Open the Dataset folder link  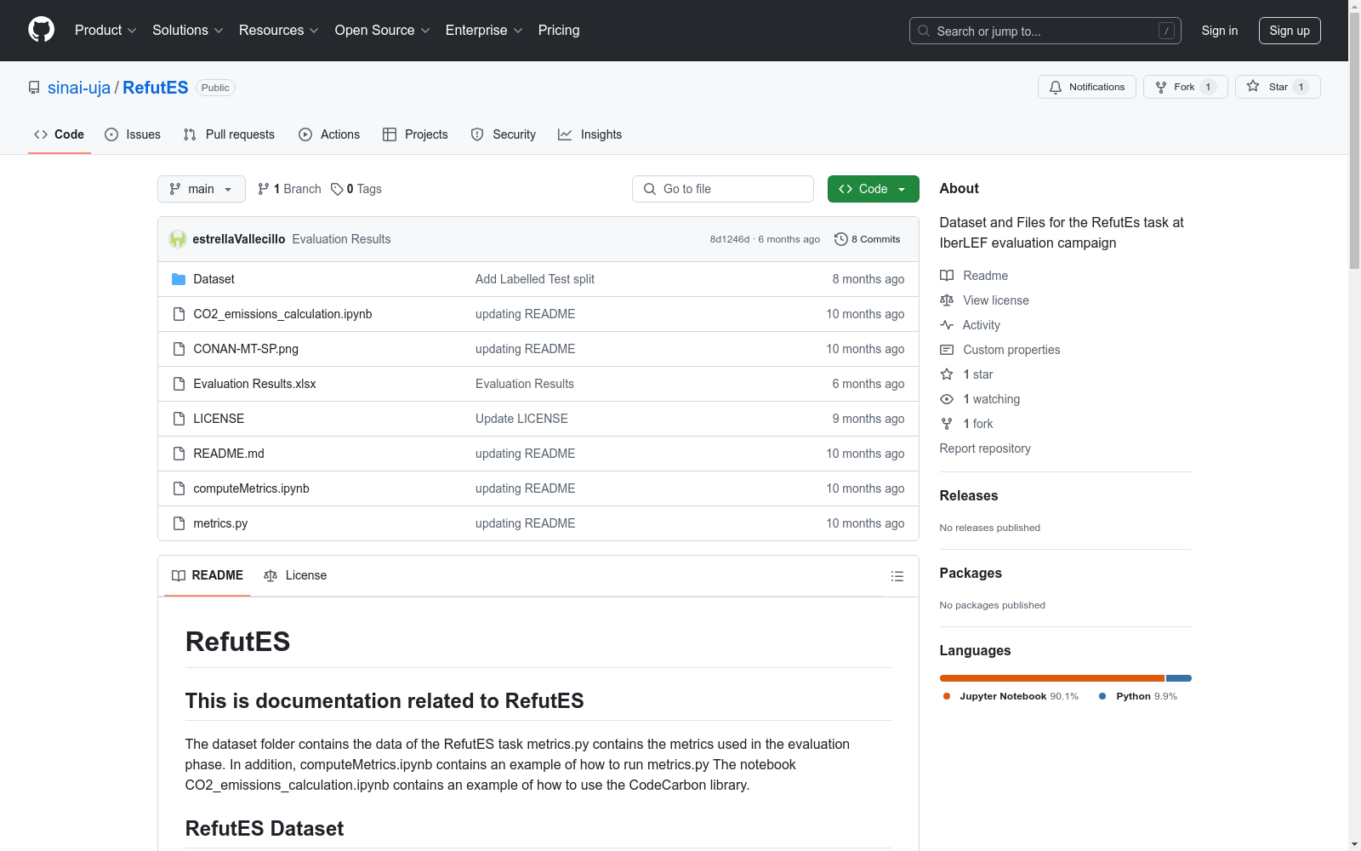(x=214, y=279)
